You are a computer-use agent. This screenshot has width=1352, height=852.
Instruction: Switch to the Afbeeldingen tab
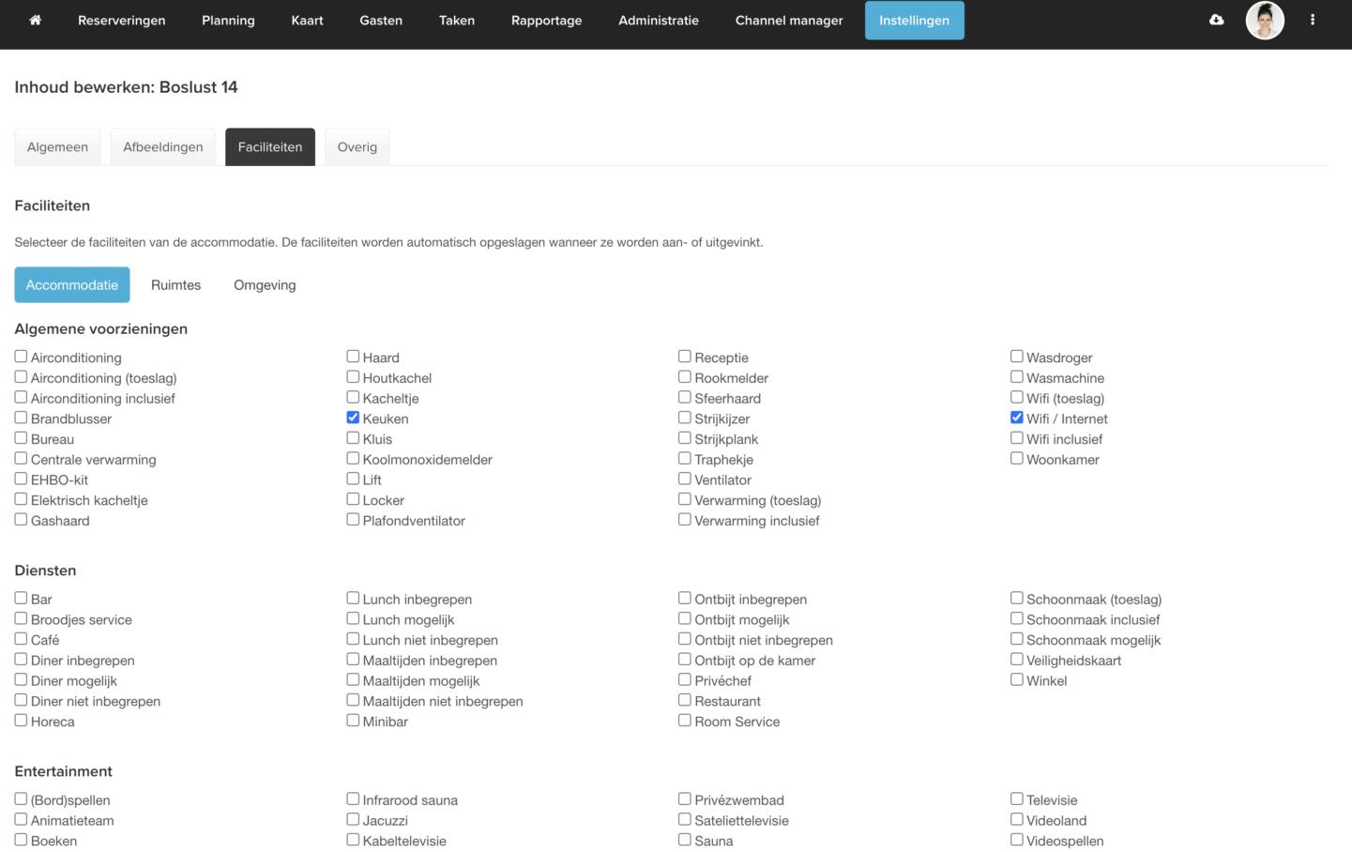(x=162, y=147)
